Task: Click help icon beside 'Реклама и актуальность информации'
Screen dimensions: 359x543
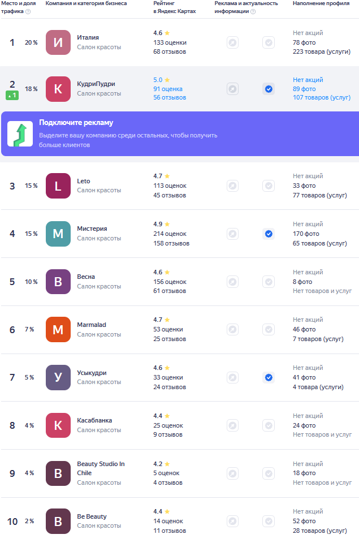Action: pyautogui.click(x=253, y=11)
